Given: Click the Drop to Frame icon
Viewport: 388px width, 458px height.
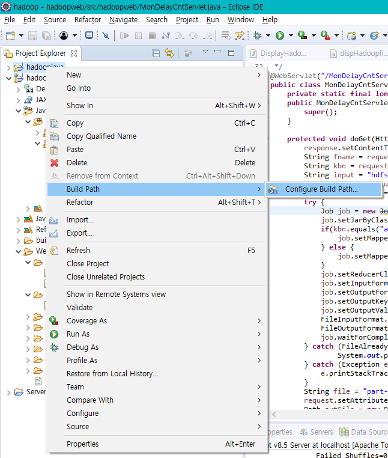Looking at the screenshot, I should coord(225,35).
